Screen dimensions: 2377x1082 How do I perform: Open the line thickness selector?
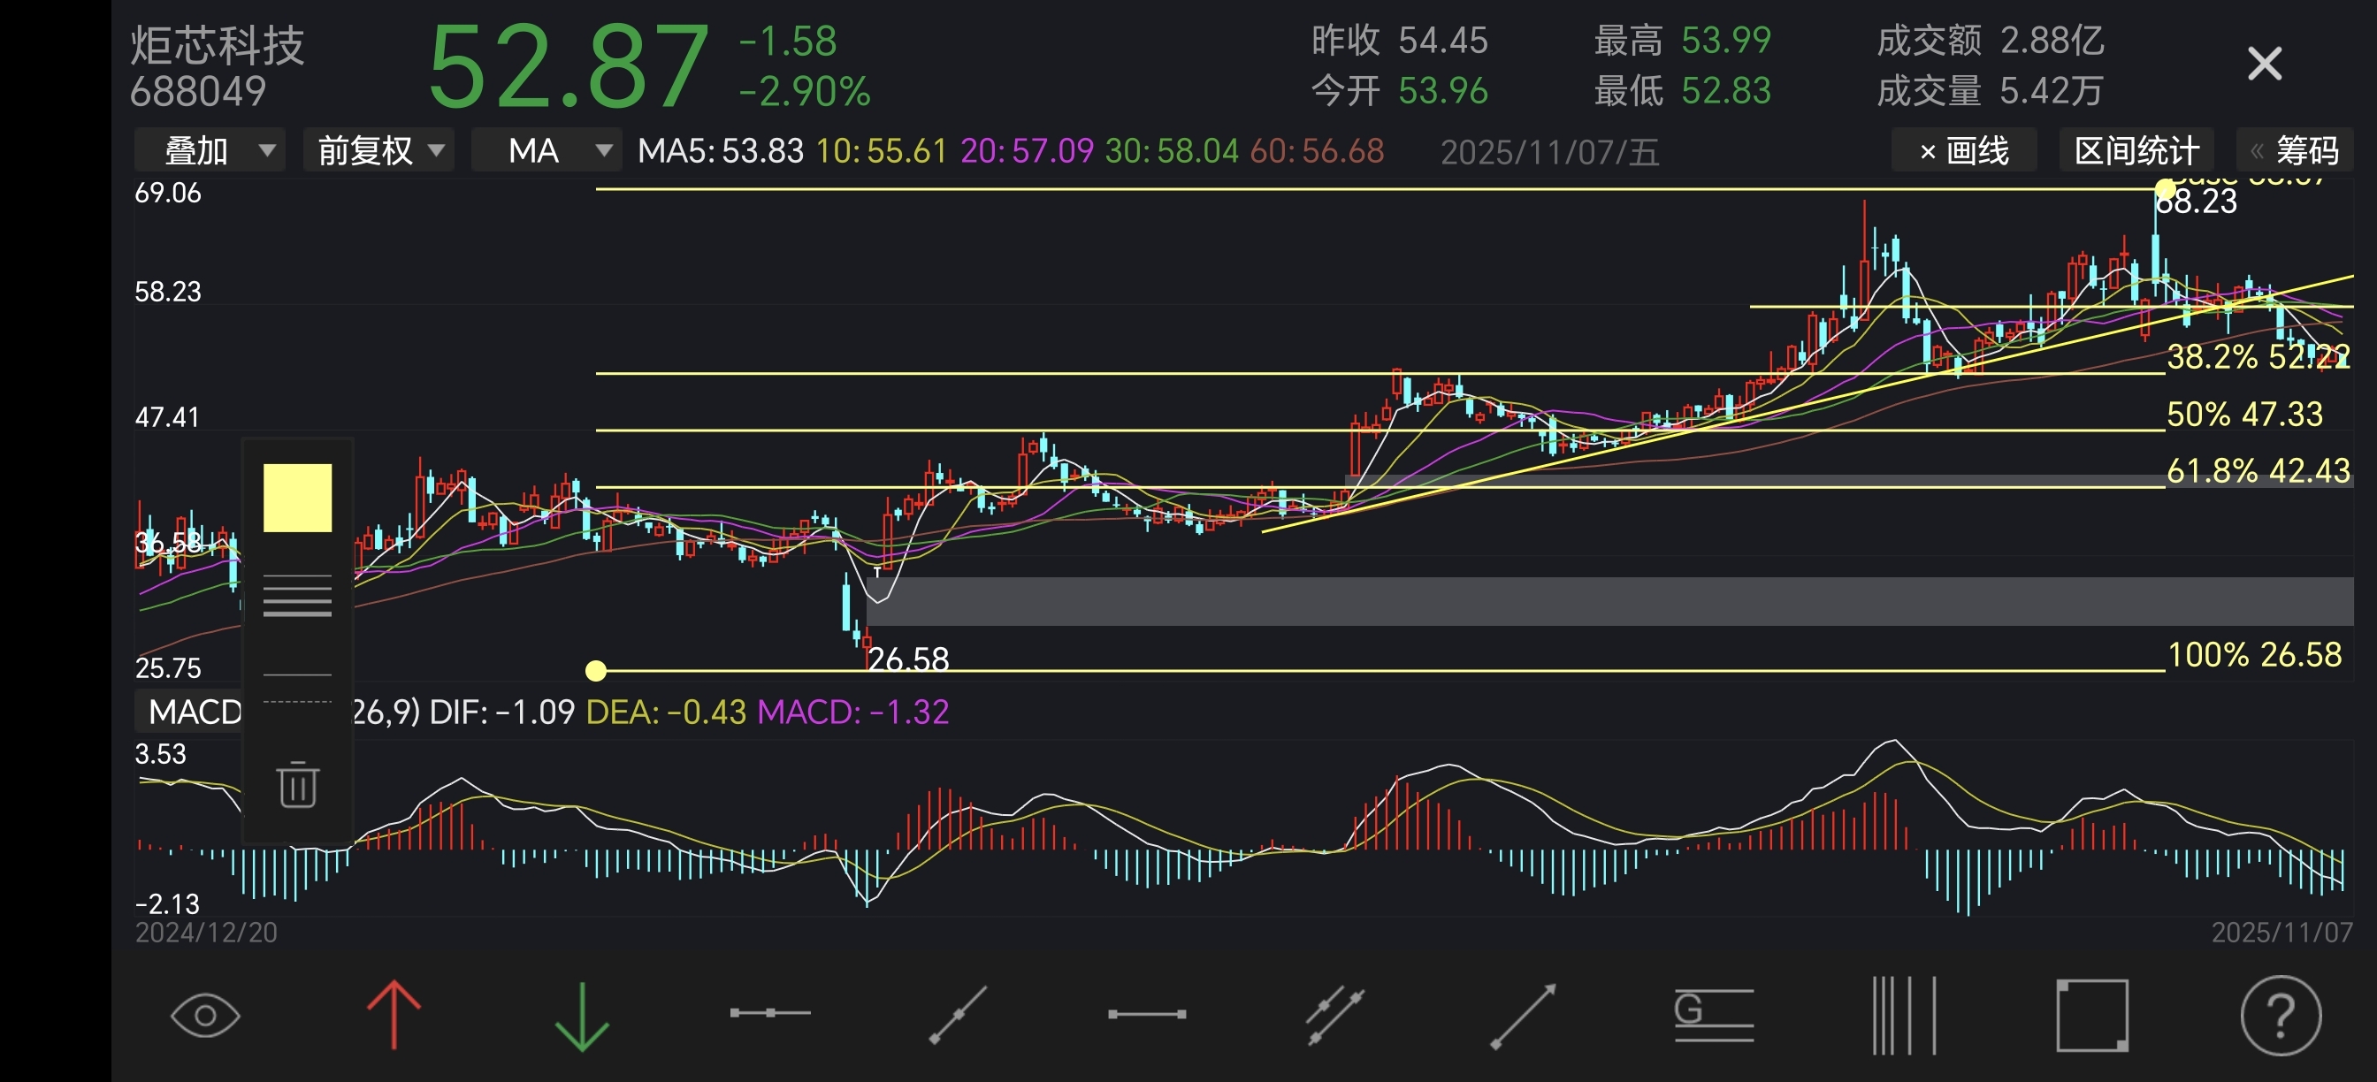coord(297,596)
